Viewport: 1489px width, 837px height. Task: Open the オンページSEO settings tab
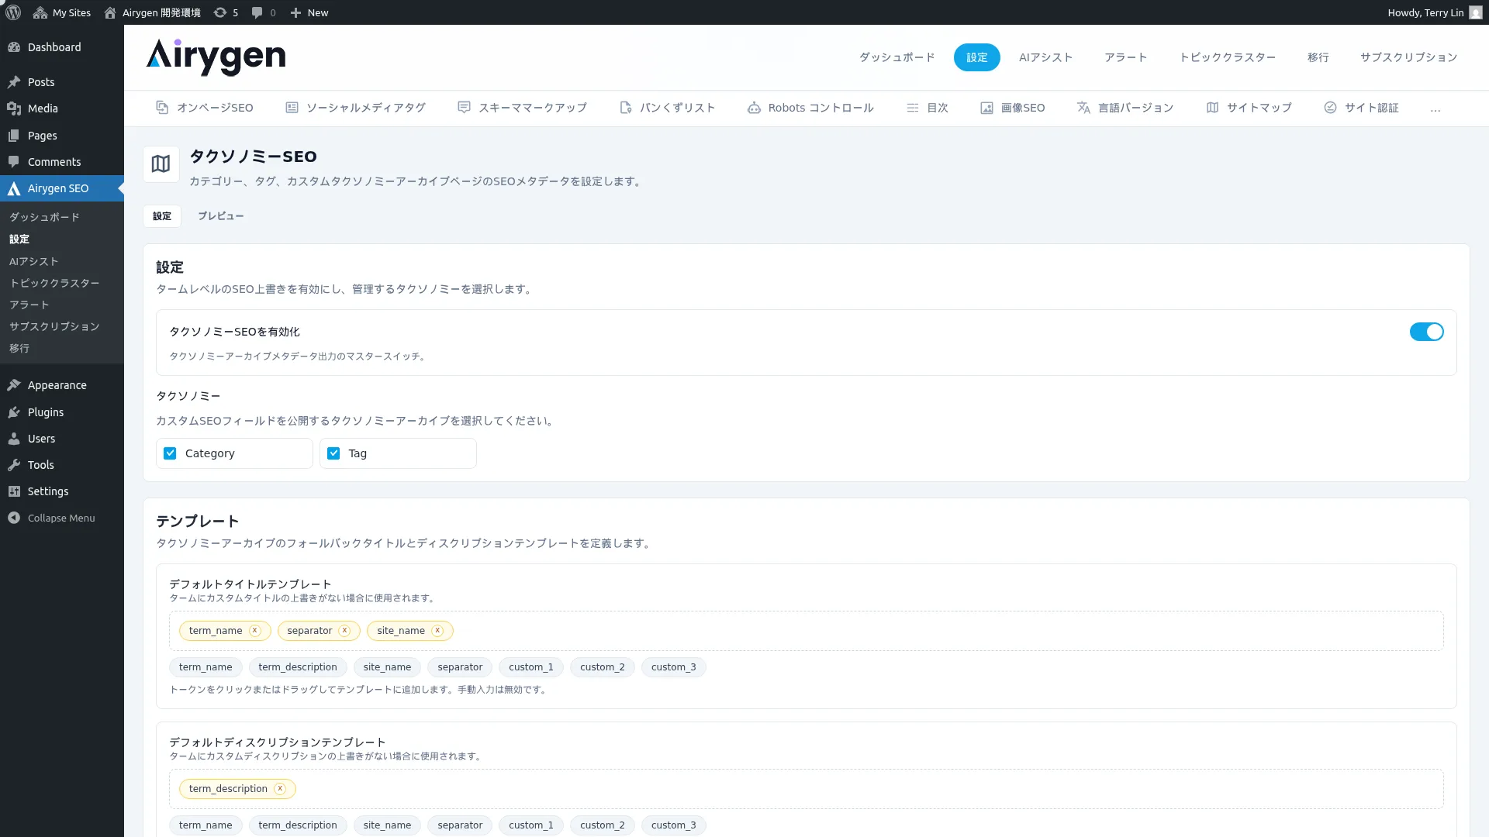click(205, 108)
